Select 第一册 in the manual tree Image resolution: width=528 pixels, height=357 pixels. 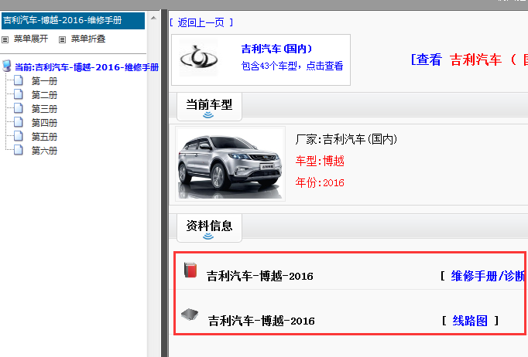44,81
